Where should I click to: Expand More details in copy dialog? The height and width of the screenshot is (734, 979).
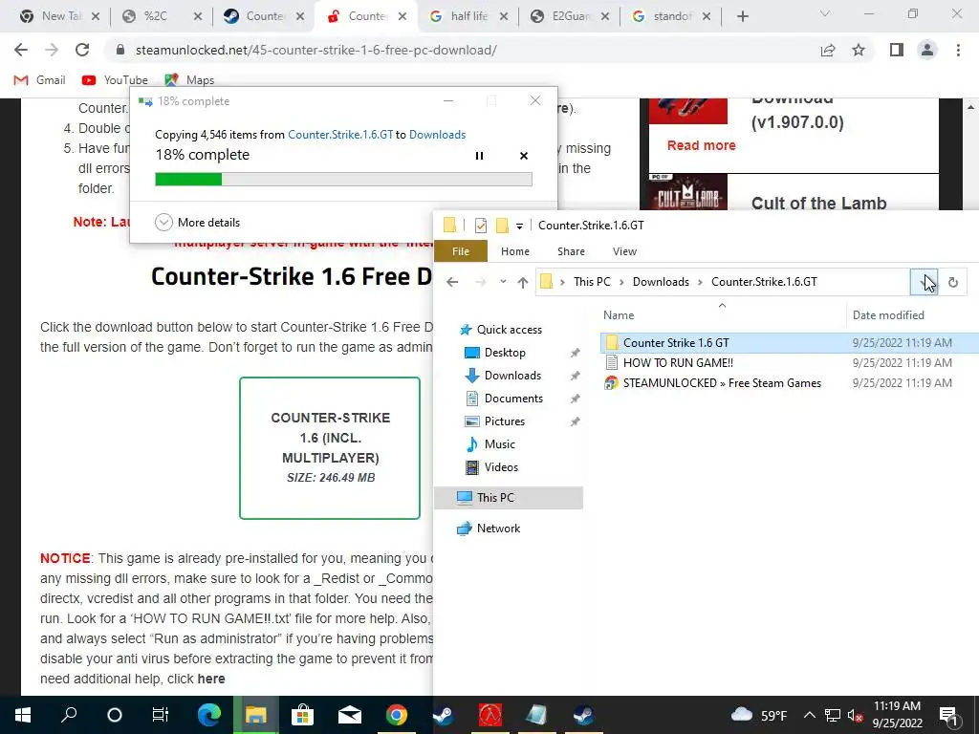coord(197,222)
